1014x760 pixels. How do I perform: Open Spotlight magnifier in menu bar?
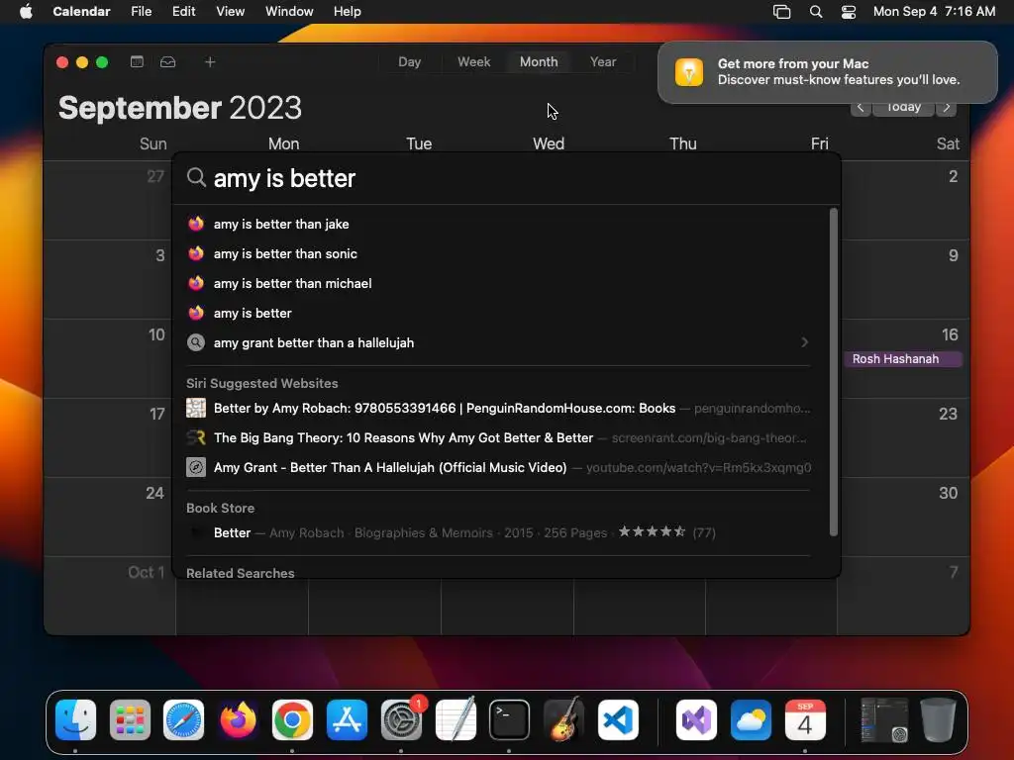816,12
